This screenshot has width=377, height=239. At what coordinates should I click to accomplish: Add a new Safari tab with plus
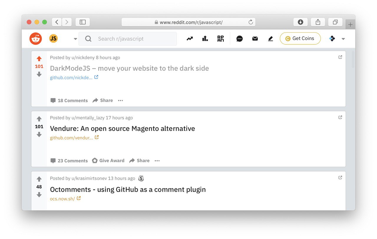tap(350, 25)
